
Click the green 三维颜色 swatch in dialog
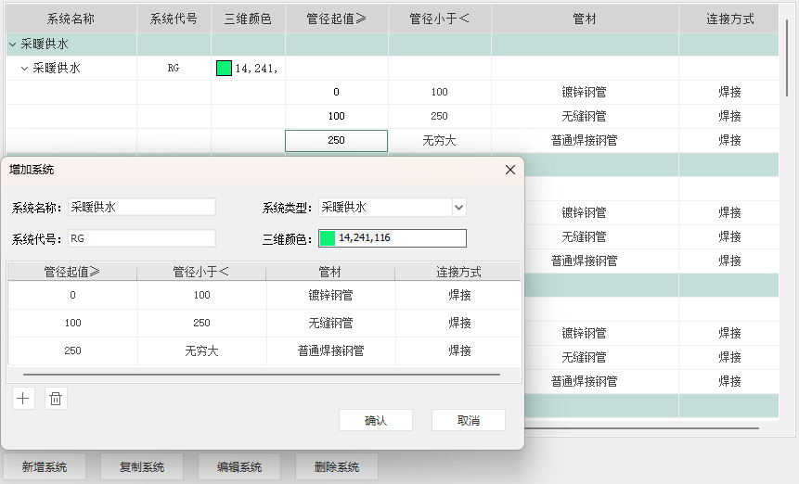click(328, 238)
